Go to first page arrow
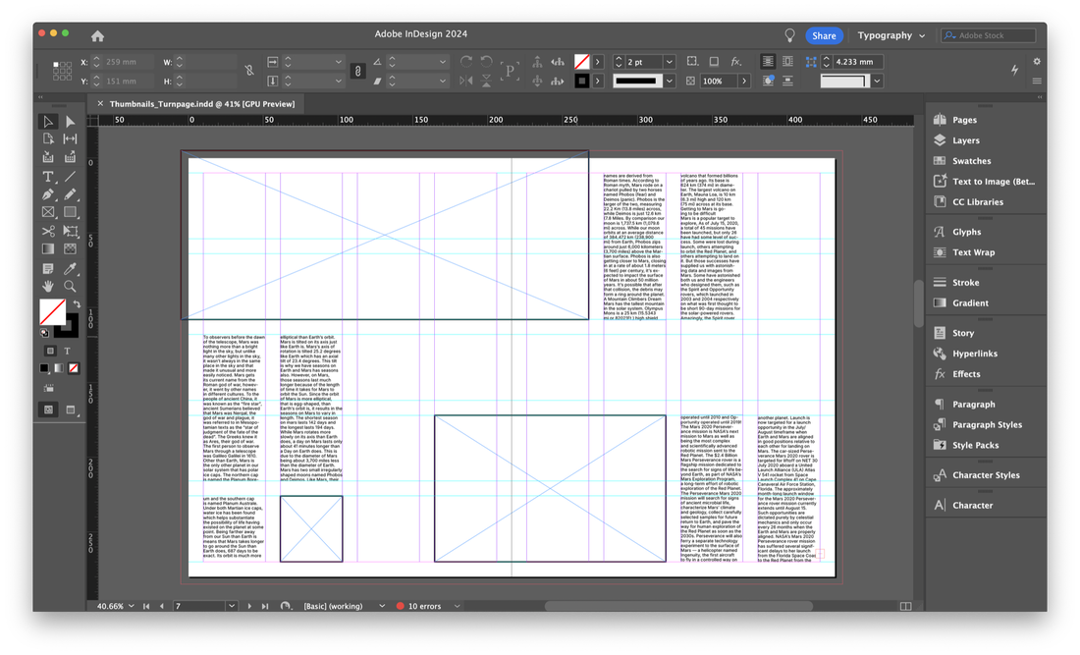This screenshot has width=1080, height=655. [146, 606]
